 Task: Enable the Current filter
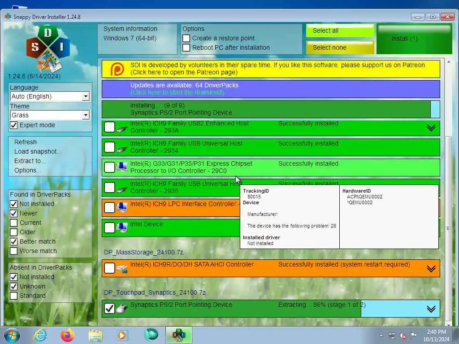click(14, 223)
